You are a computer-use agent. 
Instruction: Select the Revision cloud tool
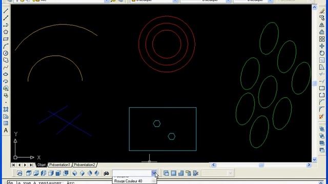(x=6, y=60)
